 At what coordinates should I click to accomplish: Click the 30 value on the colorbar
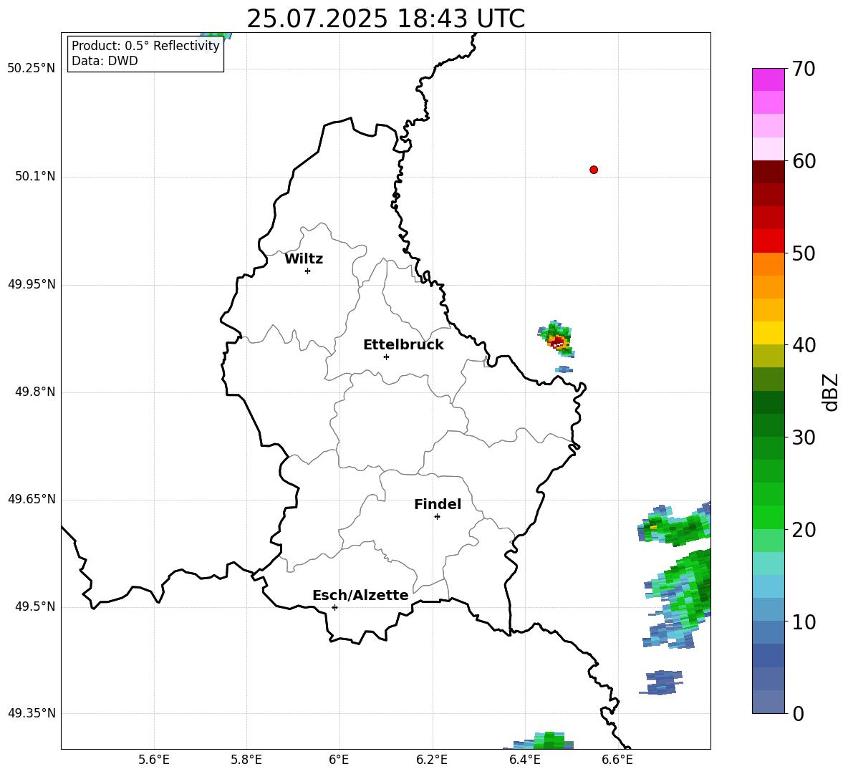(x=804, y=437)
